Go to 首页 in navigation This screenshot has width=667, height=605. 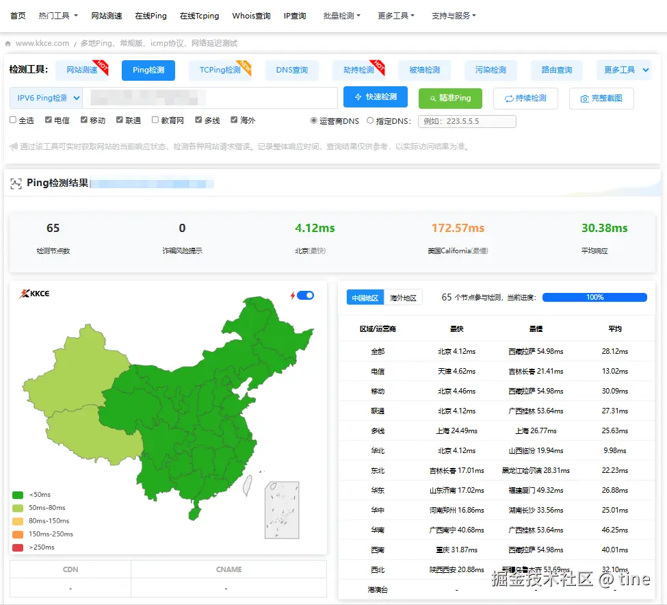point(18,16)
